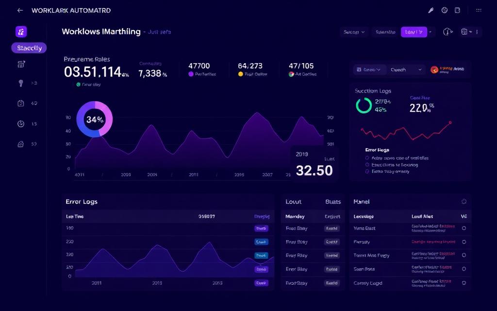Open the calendar date dropdown in right panel
Viewport: 497px width, 311px height.
tap(369, 69)
